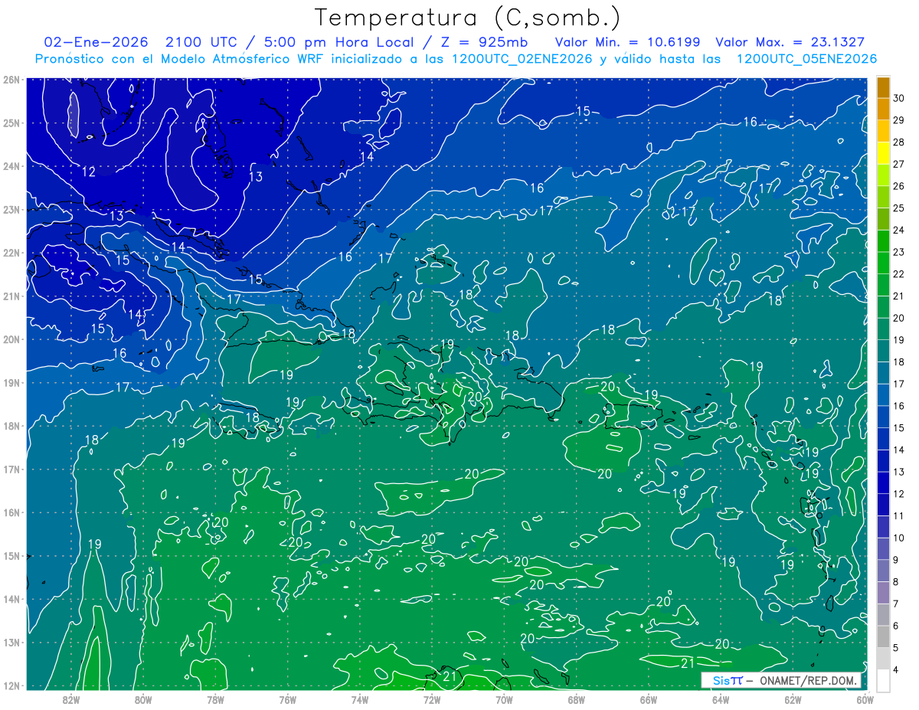Click color scale label "23"
Image resolution: width=919 pixels, height=710 pixels.
(899, 252)
